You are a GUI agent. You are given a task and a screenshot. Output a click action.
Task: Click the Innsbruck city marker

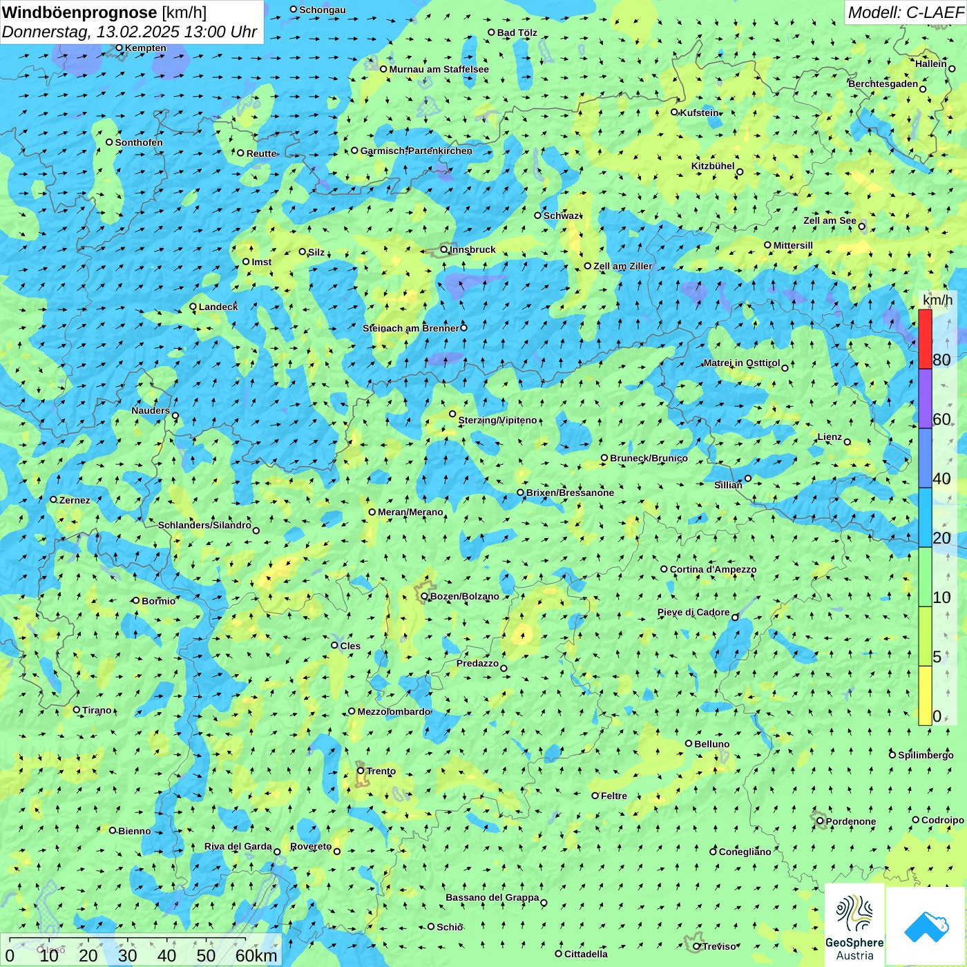444,249
